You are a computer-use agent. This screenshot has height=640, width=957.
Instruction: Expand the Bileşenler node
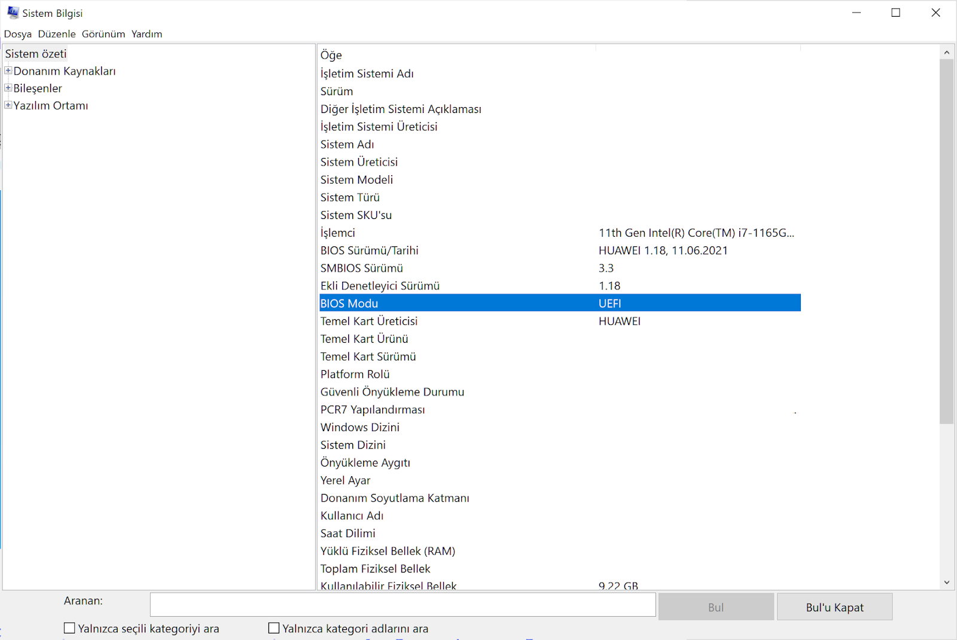point(8,88)
